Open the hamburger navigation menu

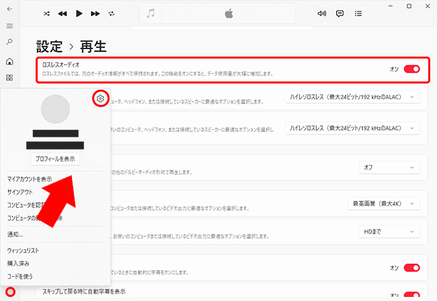(x=10, y=26)
